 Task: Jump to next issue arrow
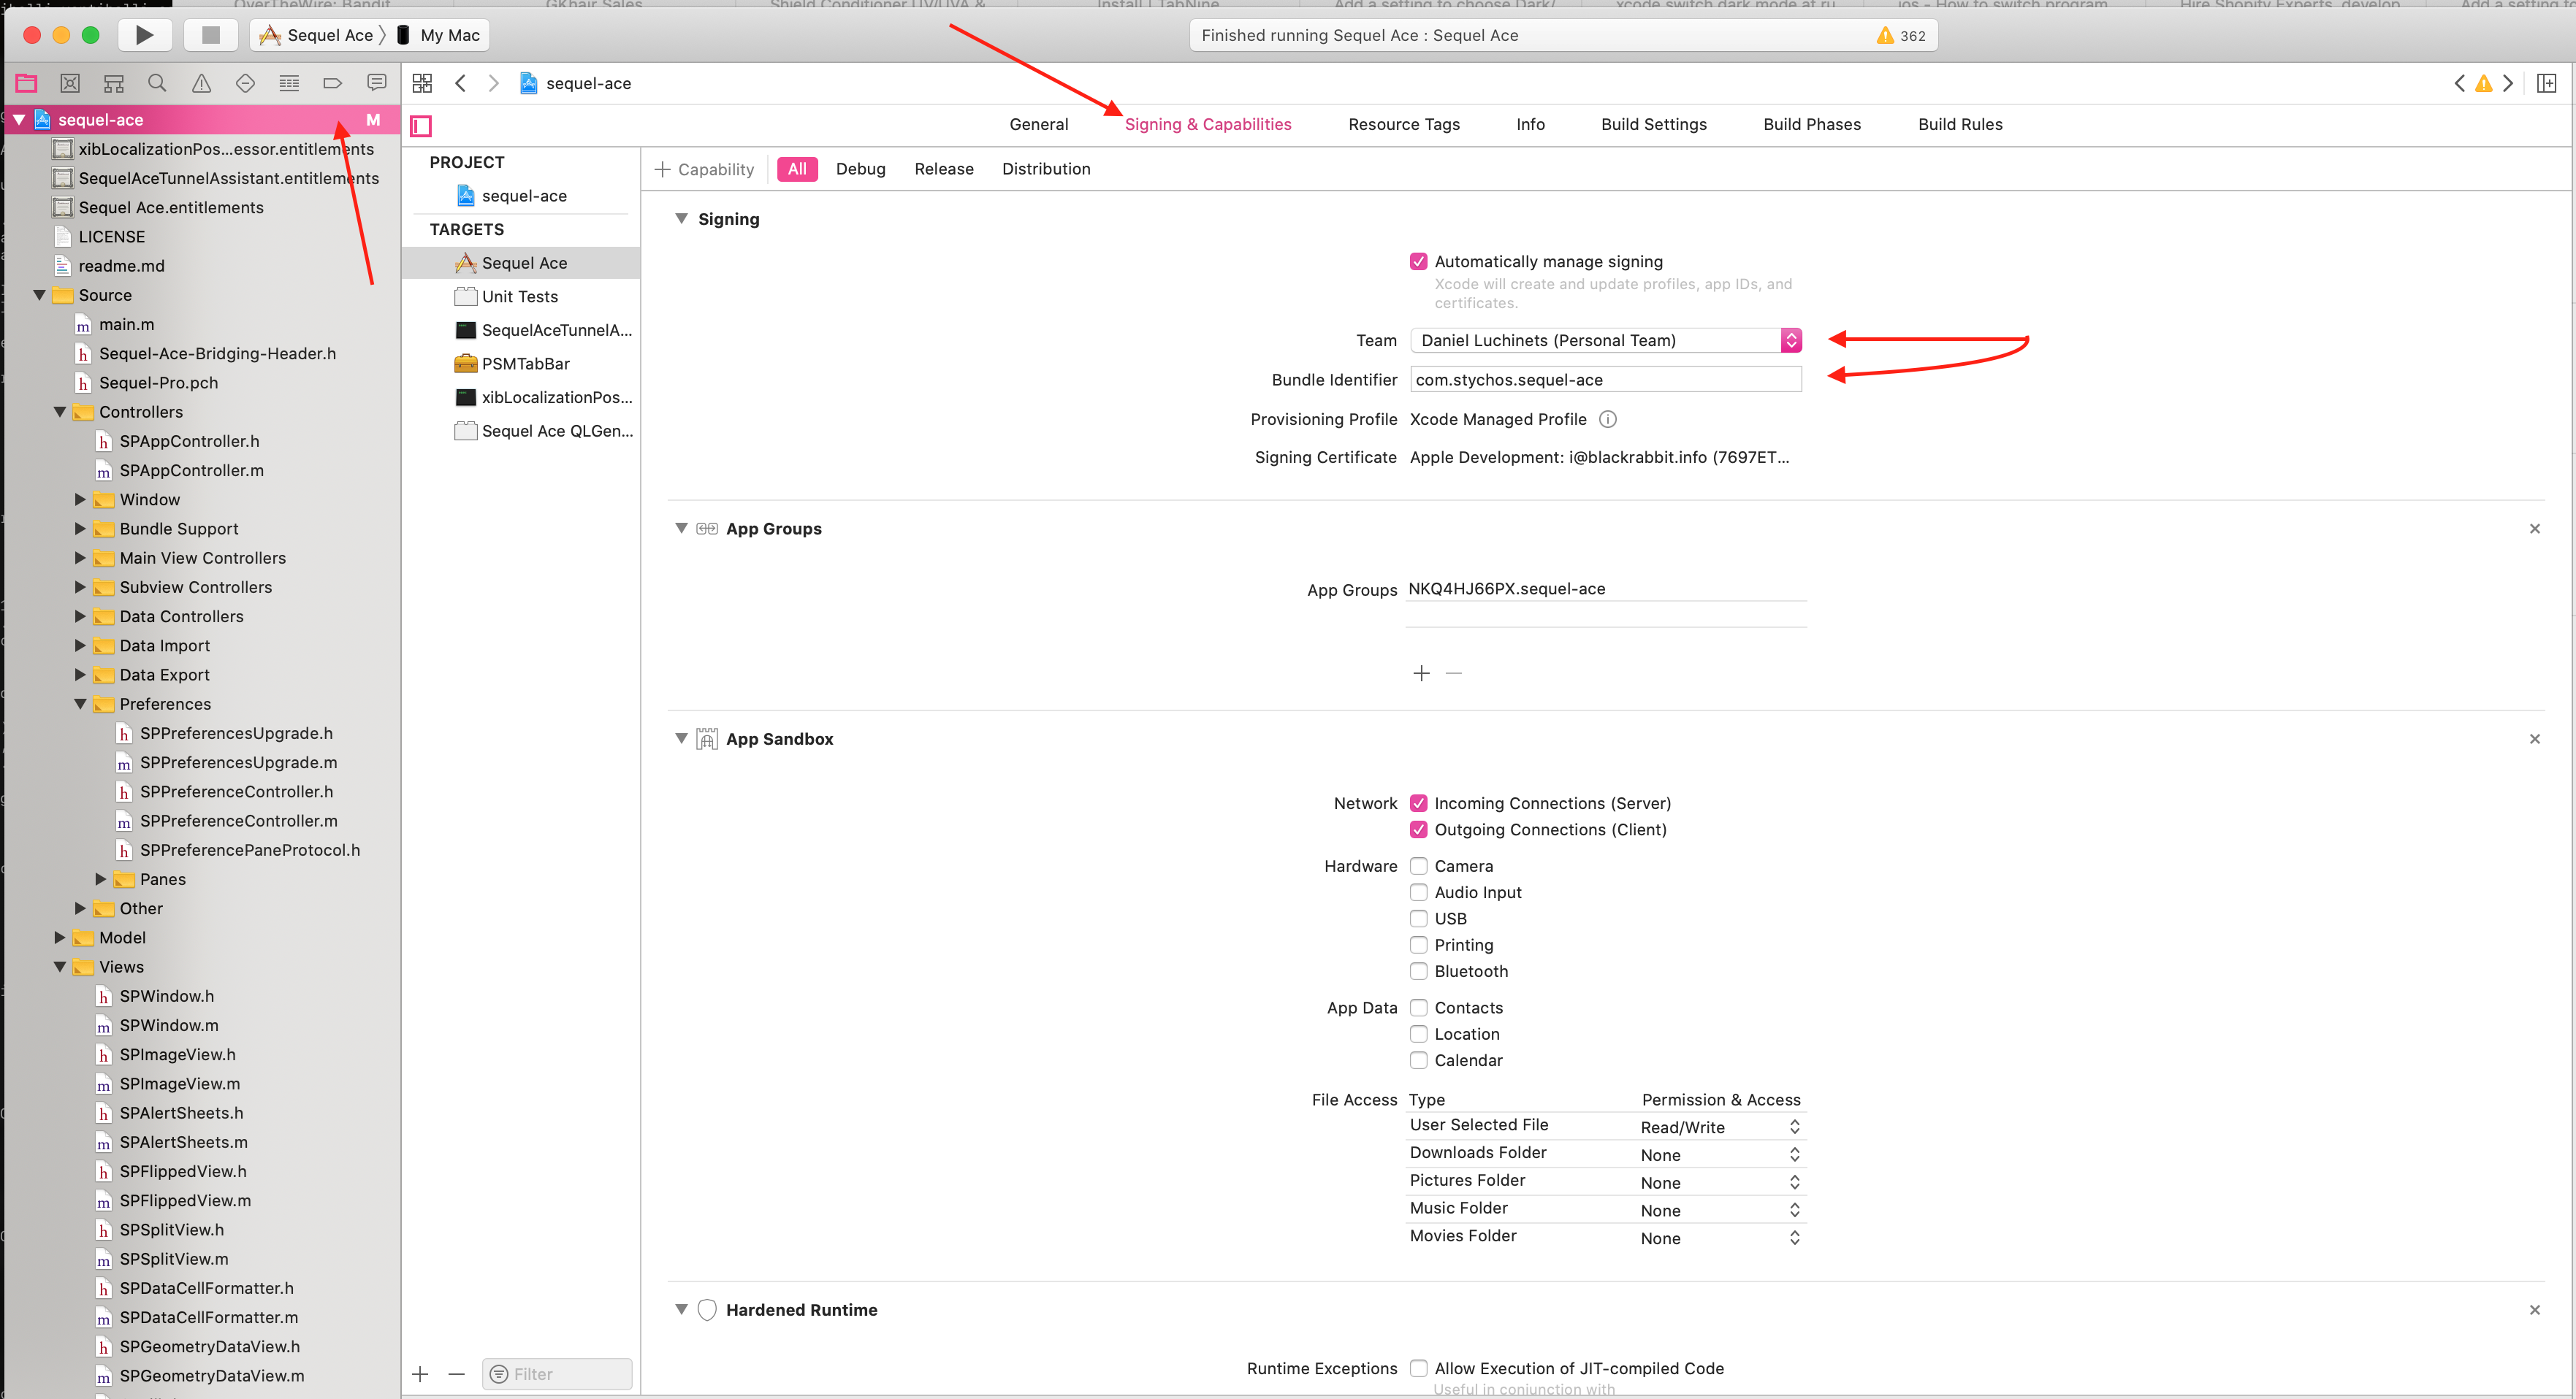[2508, 83]
